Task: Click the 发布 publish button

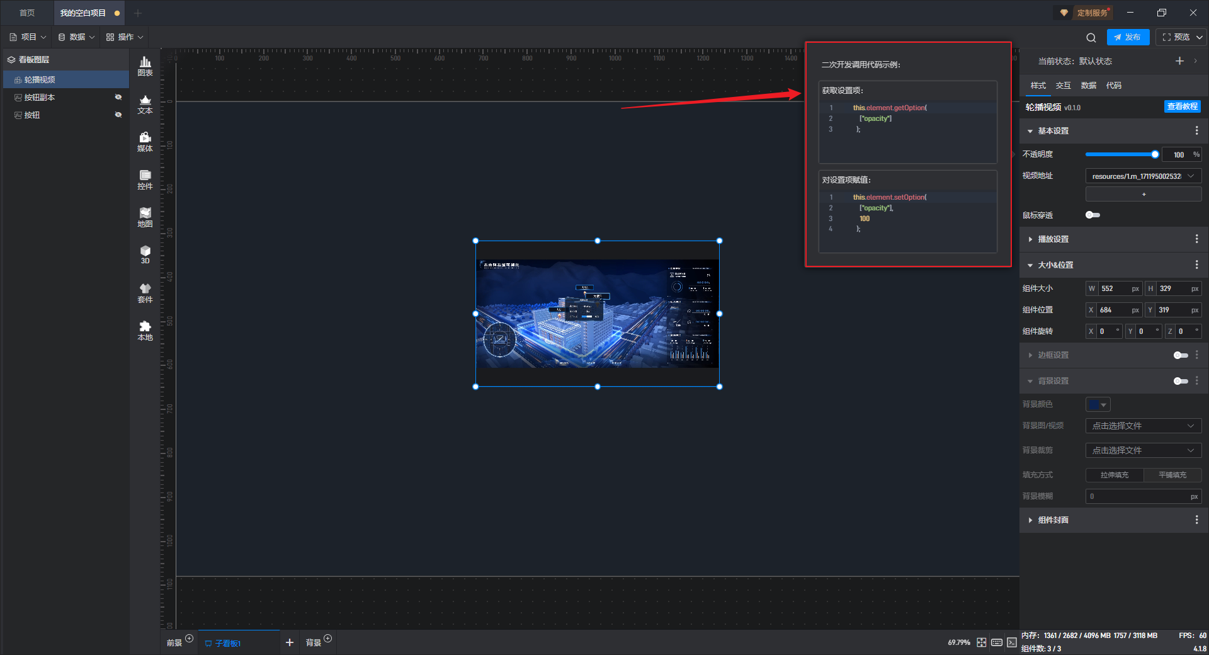Action: pyautogui.click(x=1128, y=37)
